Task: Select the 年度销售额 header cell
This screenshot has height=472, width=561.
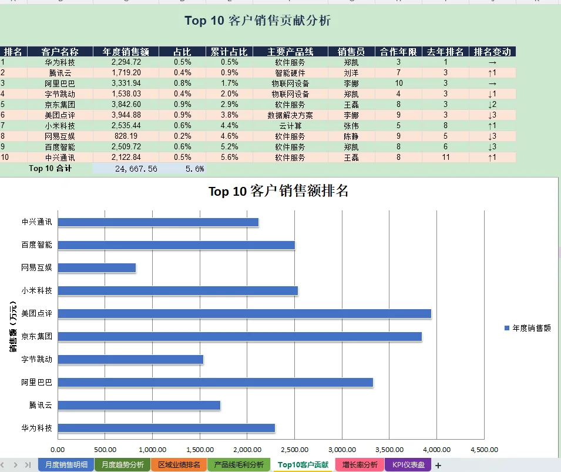Action: pos(126,52)
